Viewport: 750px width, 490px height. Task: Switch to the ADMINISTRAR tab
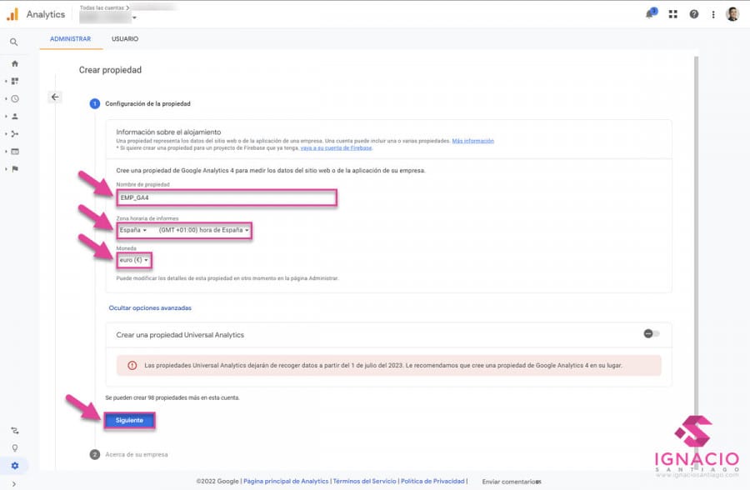(x=70, y=38)
